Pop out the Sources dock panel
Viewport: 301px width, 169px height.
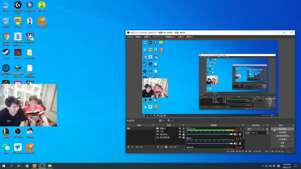point(183,125)
